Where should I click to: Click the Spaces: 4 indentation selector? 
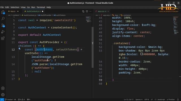coord(139,100)
